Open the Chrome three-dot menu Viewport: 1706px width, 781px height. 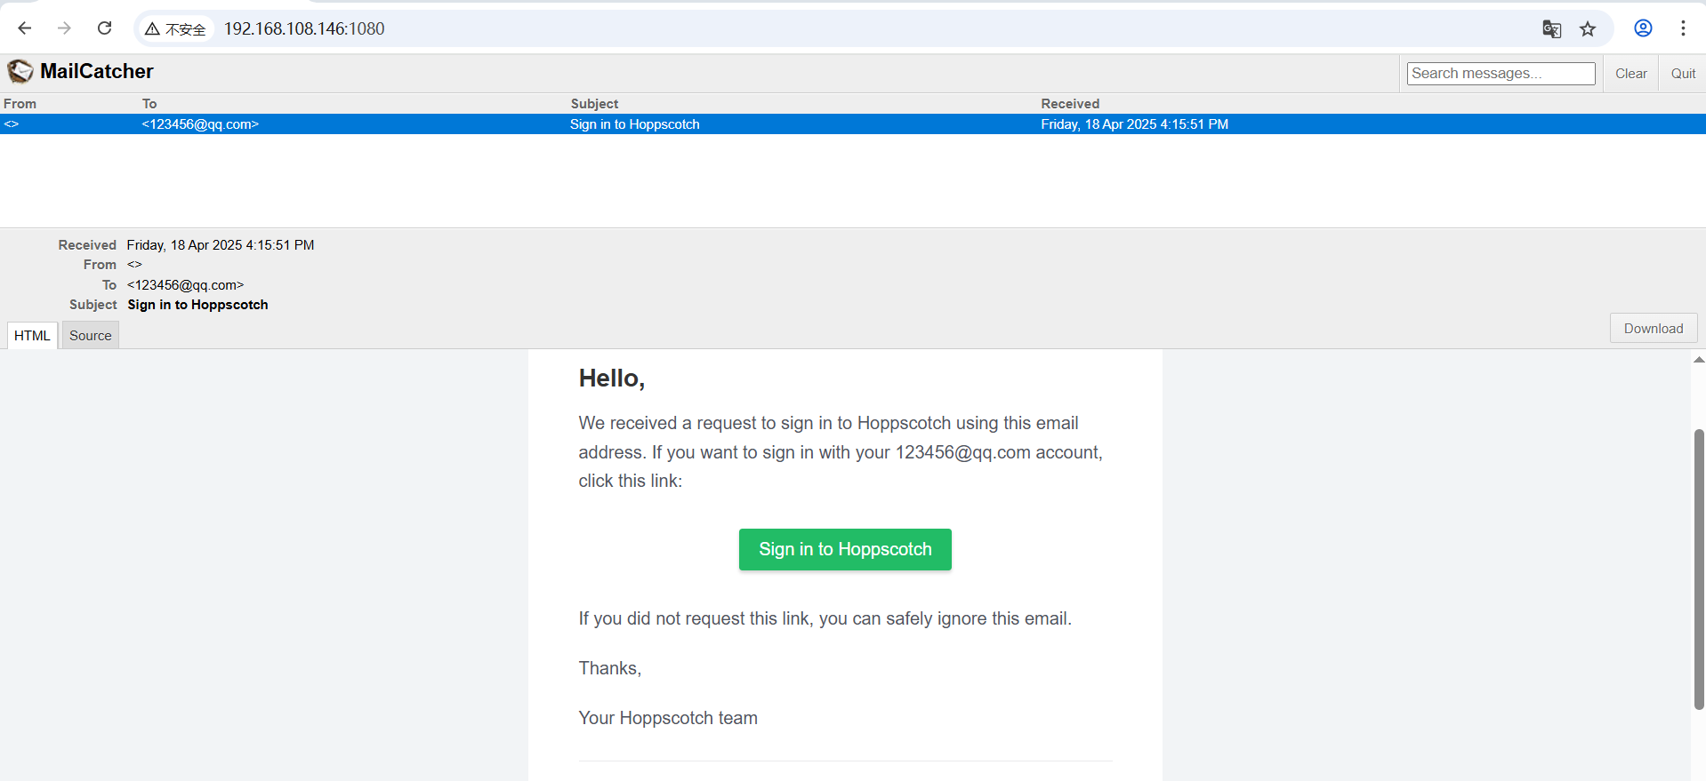tap(1683, 28)
